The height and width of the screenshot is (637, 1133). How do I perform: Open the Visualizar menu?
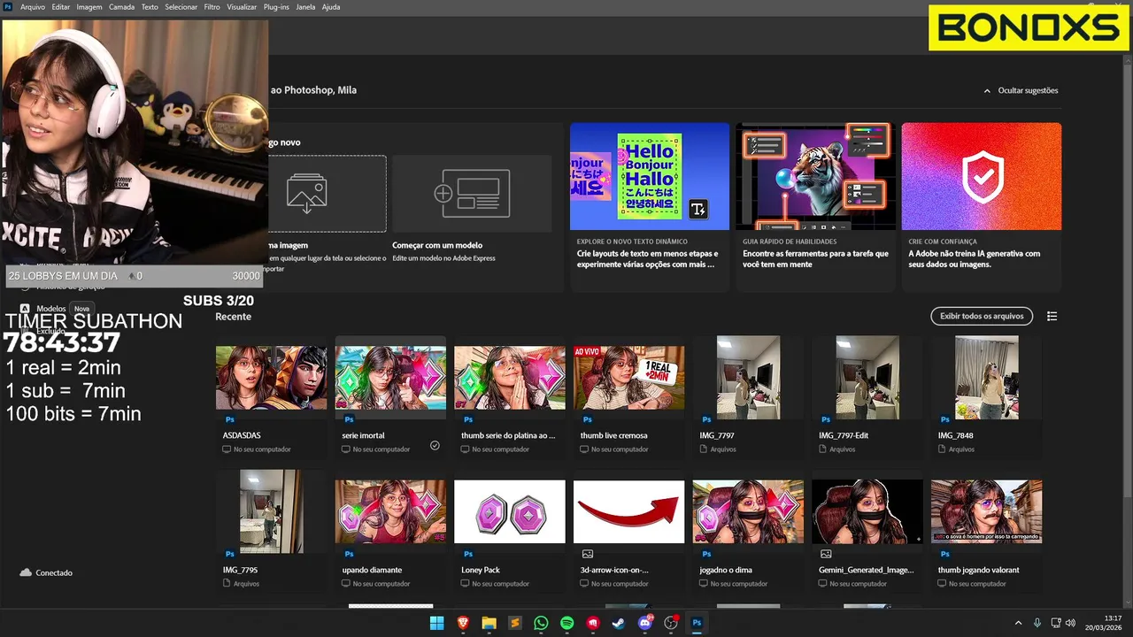(242, 6)
